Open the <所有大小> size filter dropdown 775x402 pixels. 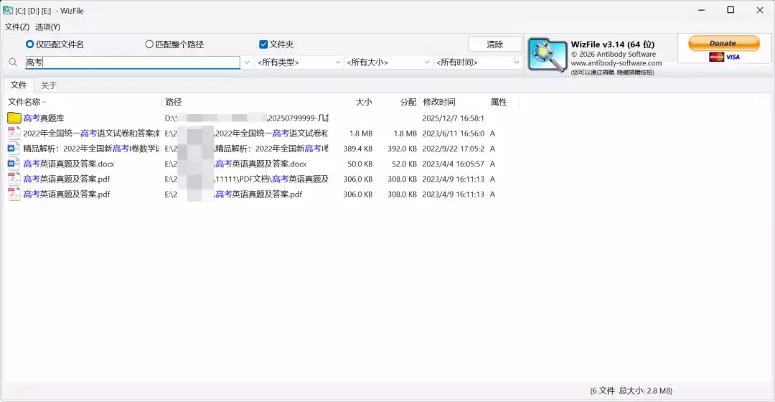(388, 62)
